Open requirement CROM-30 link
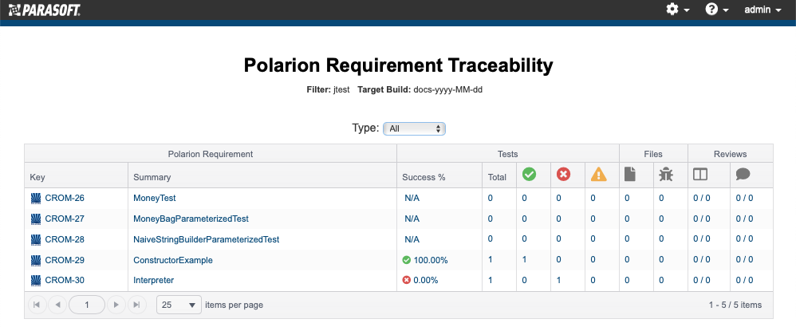 (x=65, y=280)
